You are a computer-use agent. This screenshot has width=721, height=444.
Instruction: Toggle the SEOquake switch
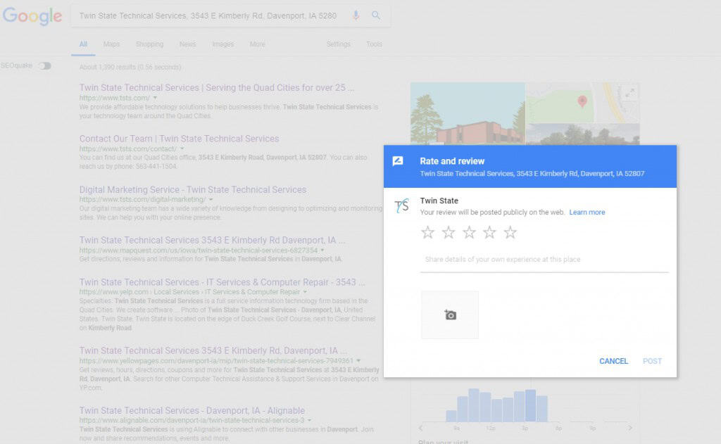pyautogui.click(x=44, y=65)
